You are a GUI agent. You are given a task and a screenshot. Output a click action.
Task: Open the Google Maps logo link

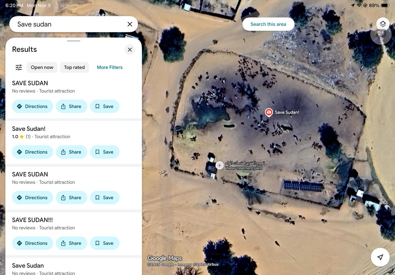click(165, 258)
